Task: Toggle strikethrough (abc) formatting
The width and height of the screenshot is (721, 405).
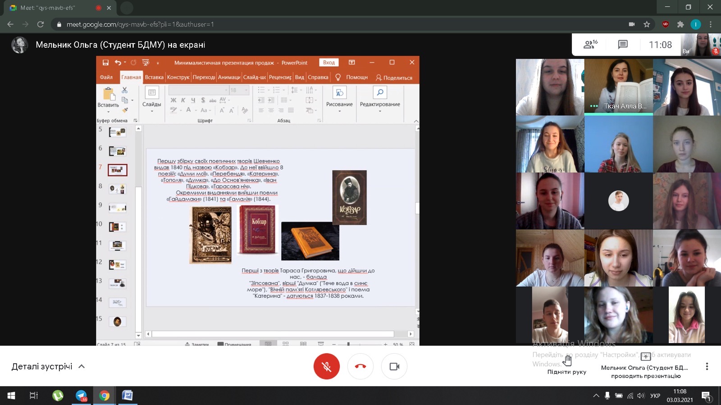Action: tap(213, 100)
